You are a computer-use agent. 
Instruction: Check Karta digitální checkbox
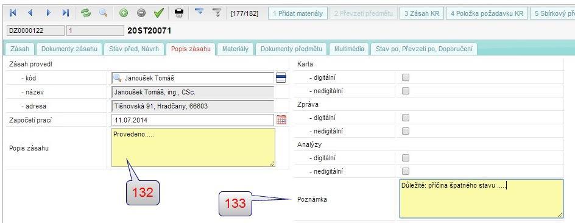(406, 77)
